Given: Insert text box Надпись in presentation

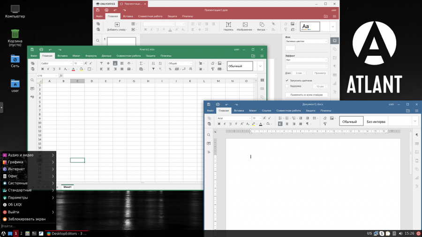Looking at the screenshot, I should (228, 26).
